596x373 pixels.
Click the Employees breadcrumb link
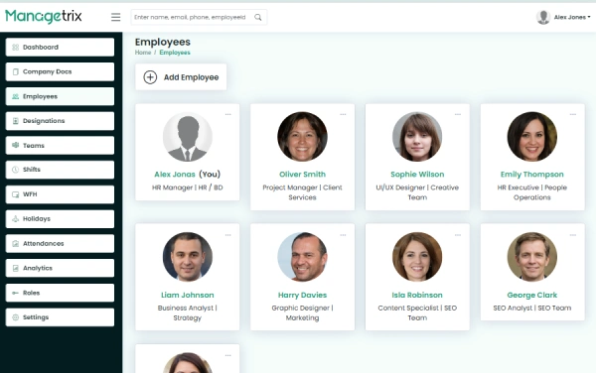pyautogui.click(x=175, y=53)
